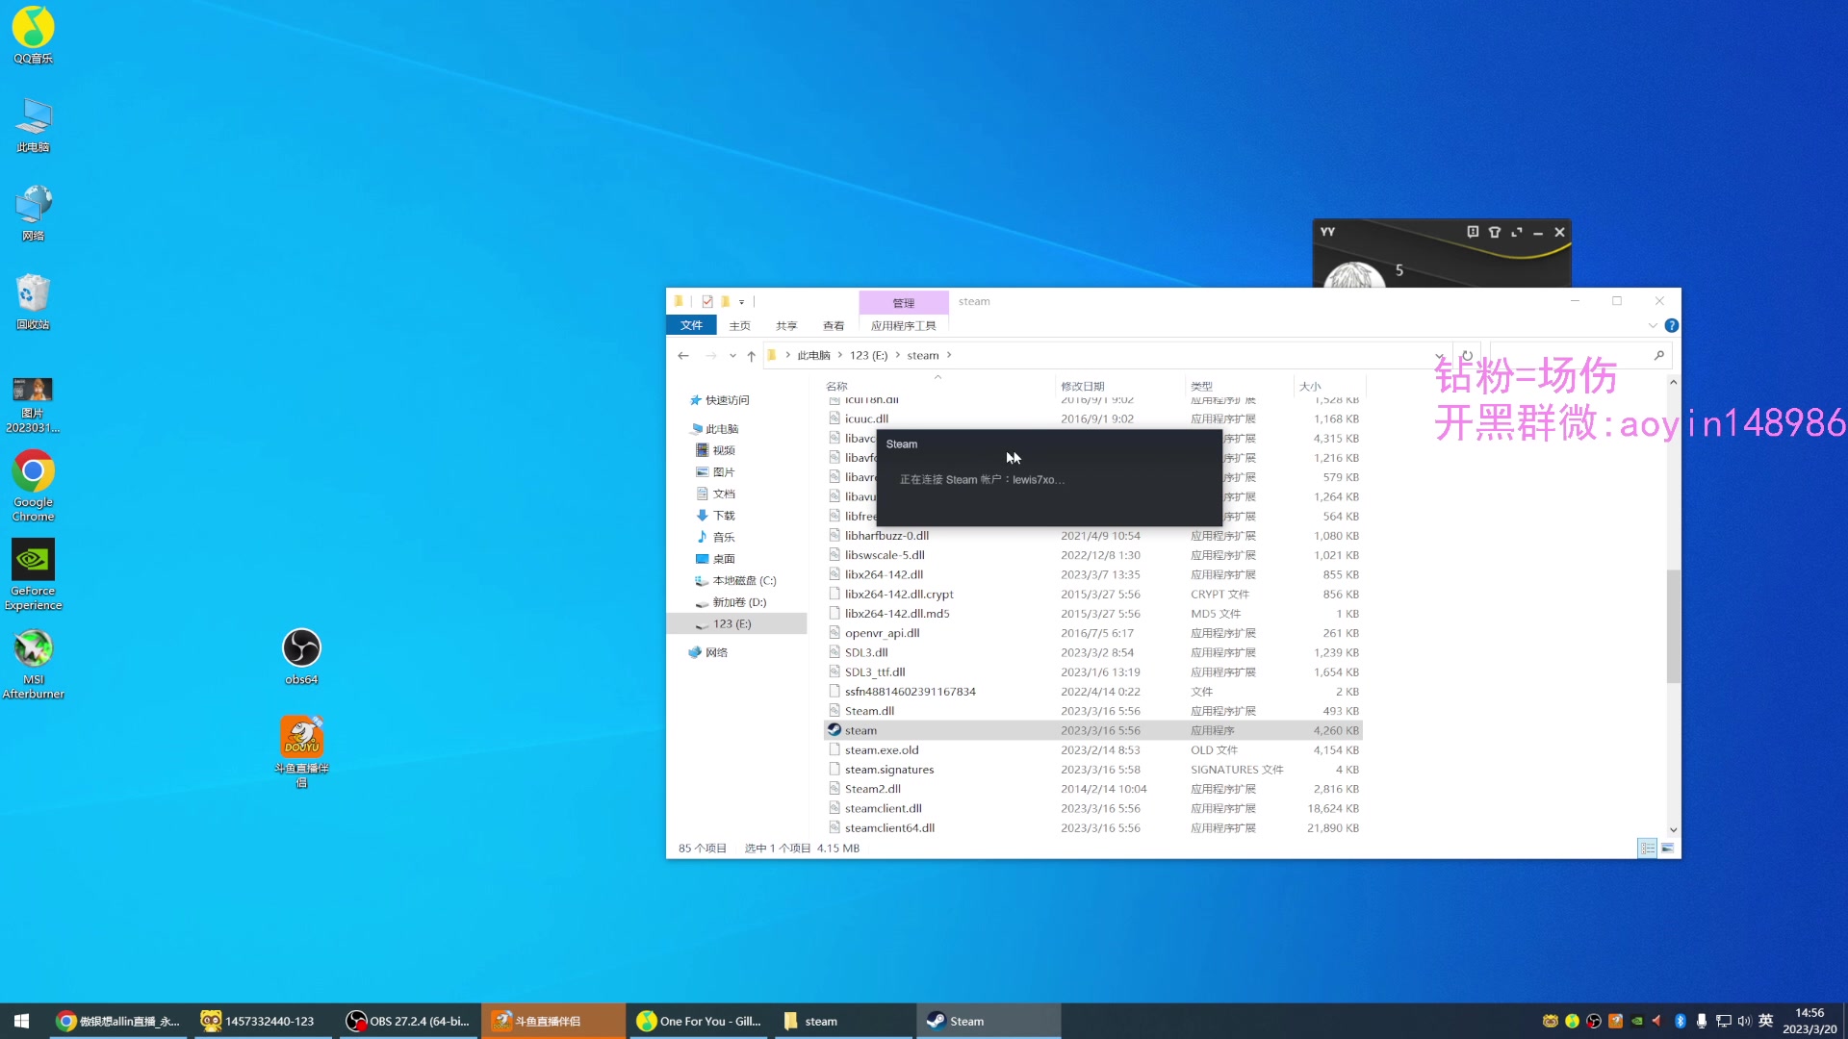Open Google Chrome desktop icon
Screen dimensions: 1848x1039
[33, 487]
